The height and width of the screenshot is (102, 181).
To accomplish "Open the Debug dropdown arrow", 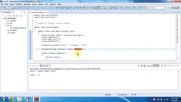I will click(60, 8).
